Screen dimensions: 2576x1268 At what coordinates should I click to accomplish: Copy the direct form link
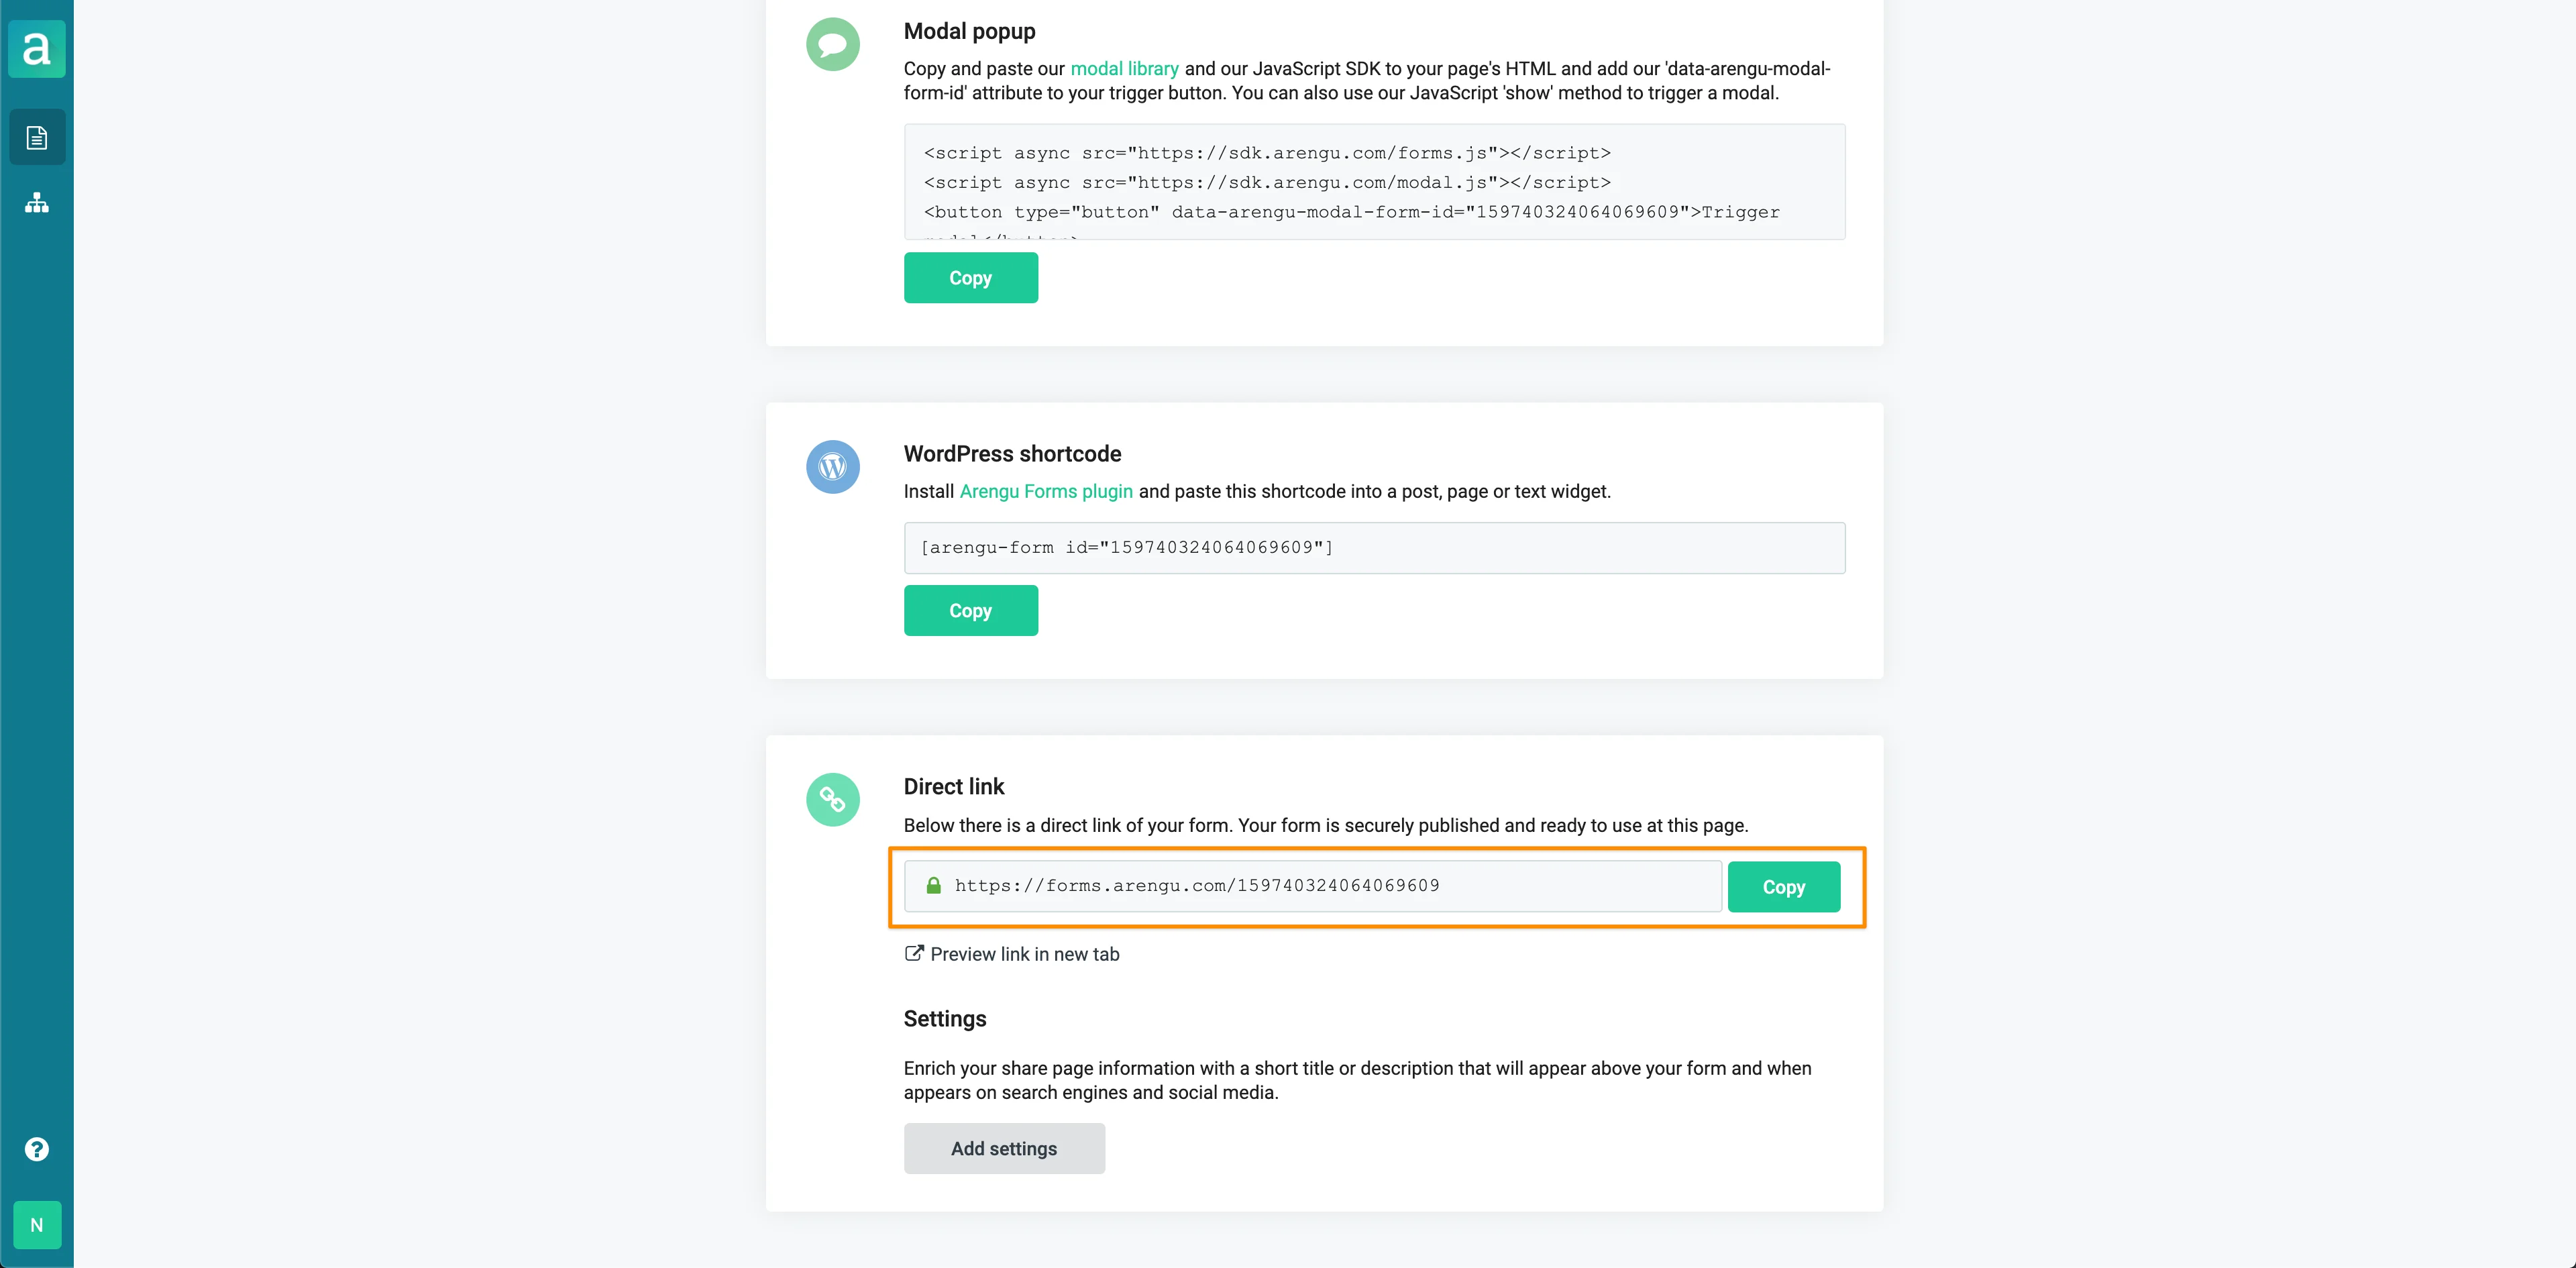pyautogui.click(x=1783, y=887)
